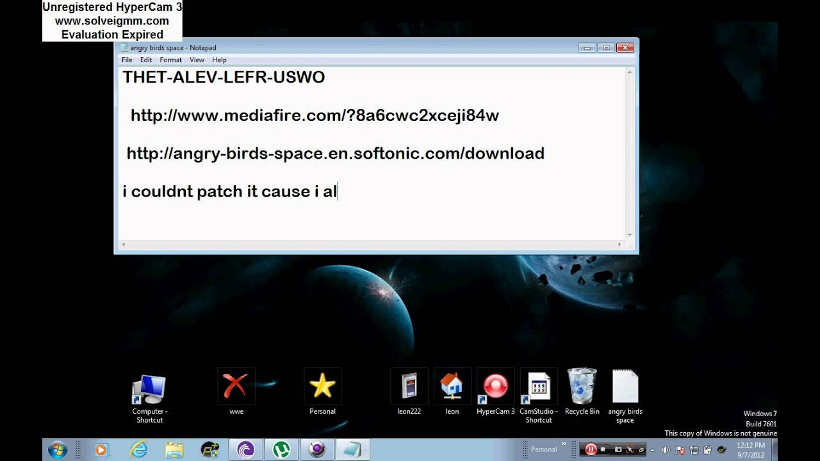Click the THET-ALEV-LEFR-USWO text line
Image resolution: width=820 pixels, height=461 pixels.
point(224,77)
